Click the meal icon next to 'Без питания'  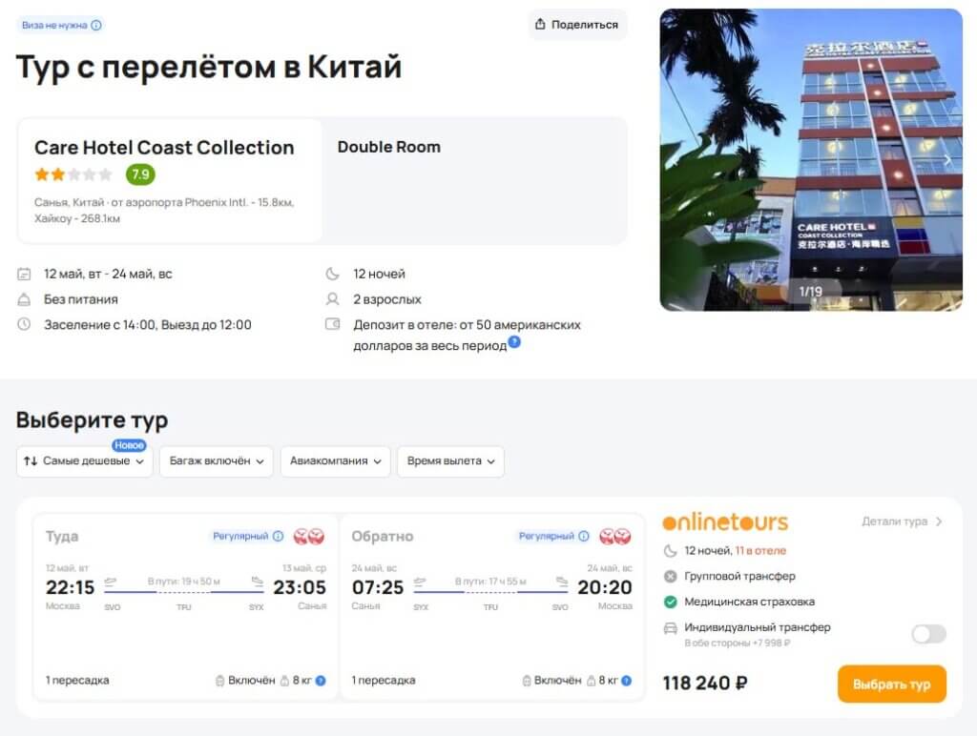coord(24,299)
